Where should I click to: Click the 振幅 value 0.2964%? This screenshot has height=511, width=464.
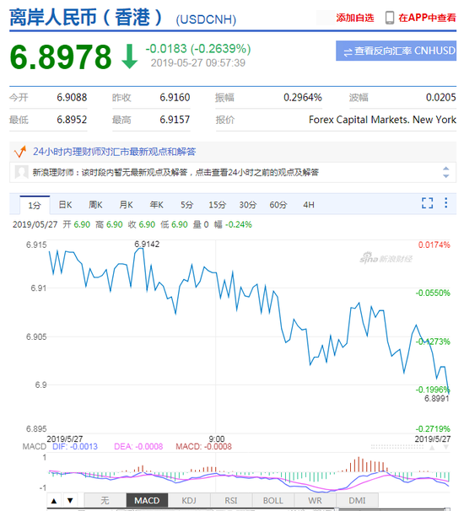click(303, 98)
